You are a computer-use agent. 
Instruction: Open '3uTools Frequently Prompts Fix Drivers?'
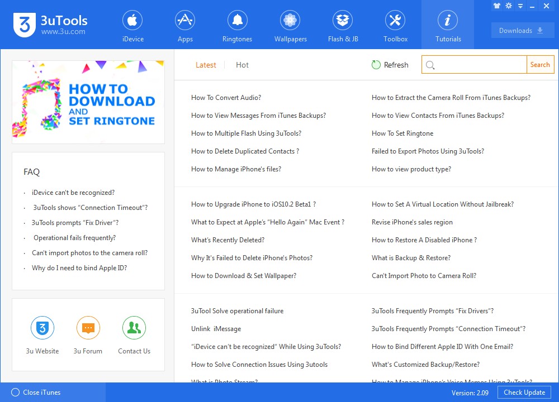coord(433,311)
